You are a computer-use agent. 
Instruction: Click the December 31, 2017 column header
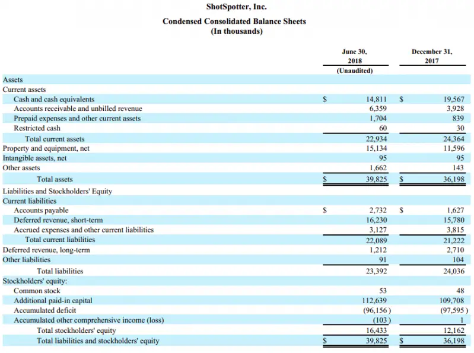pos(431,56)
